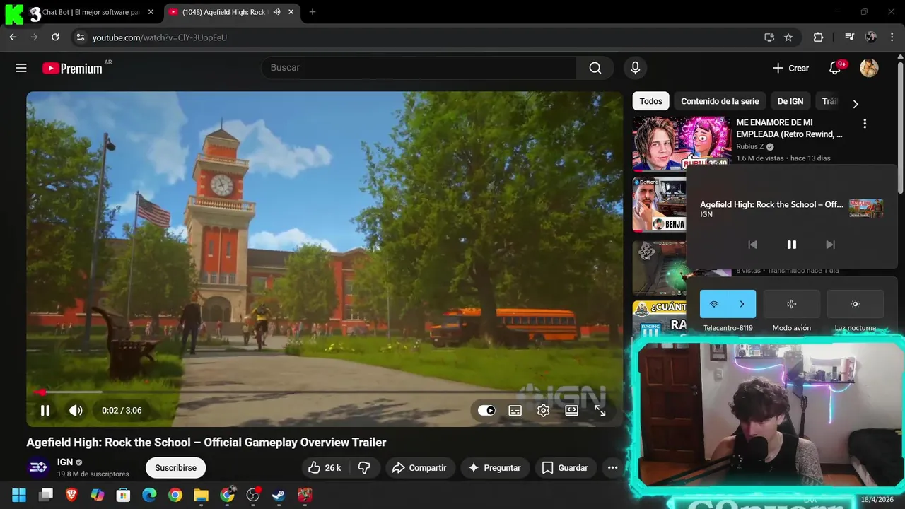The width and height of the screenshot is (905, 509).
Task: Launch Brave from the taskbar
Action: [71, 495]
